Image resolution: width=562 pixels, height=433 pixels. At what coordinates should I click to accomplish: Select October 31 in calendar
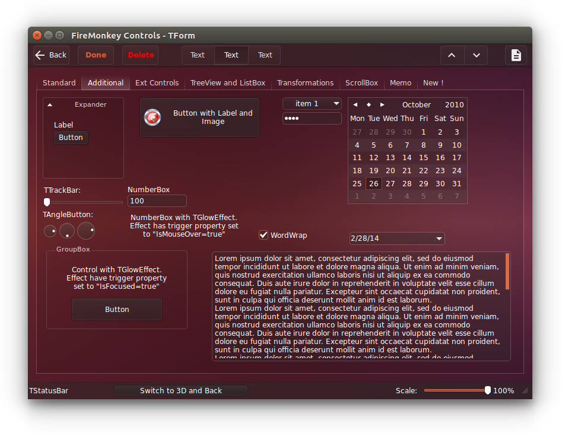pyautogui.click(x=456, y=184)
